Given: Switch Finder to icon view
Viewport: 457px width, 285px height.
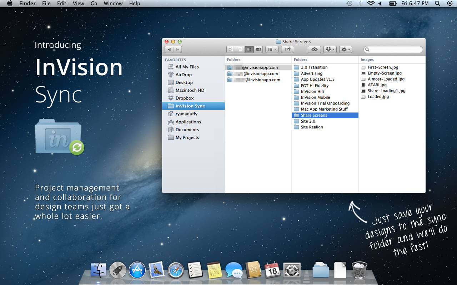Looking at the screenshot, I should (x=231, y=50).
